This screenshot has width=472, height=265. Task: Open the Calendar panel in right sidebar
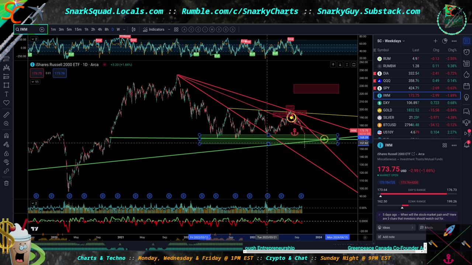click(466, 87)
